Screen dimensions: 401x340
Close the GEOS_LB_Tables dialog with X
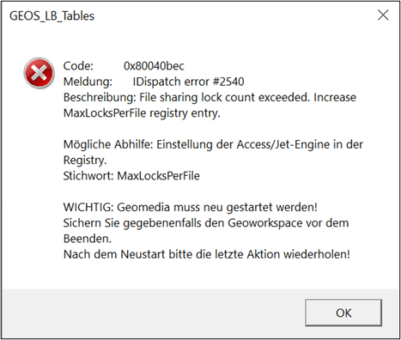383,15
